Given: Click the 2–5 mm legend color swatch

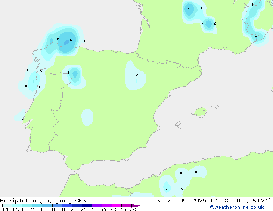Looking at the screenshot, I should [37, 205].
